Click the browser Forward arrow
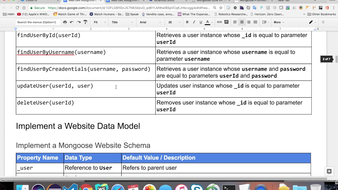 pyautogui.click(x=11, y=8)
